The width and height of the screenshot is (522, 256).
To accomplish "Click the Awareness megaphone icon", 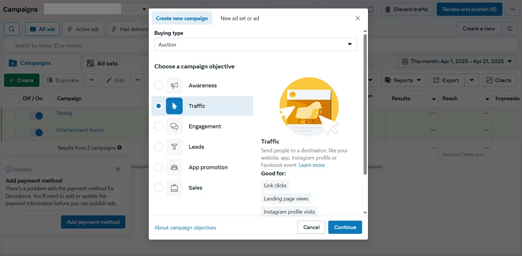I will (x=174, y=86).
